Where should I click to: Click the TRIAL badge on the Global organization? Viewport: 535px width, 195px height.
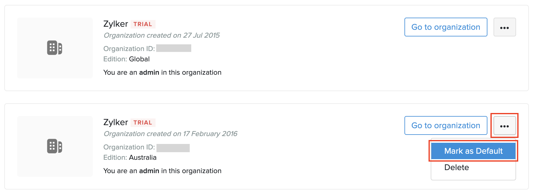[143, 24]
